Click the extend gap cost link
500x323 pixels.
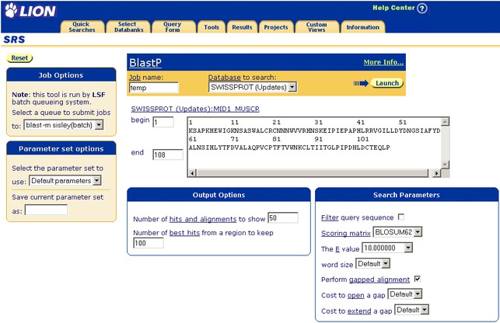coord(359,311)
